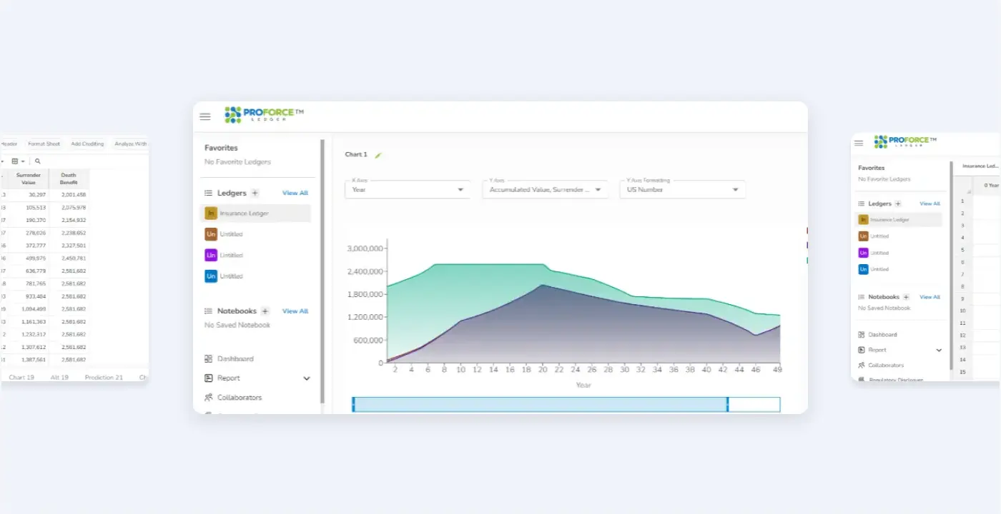Open the hamburger menu in the chart window
The height and width of the screenshot is (514, 1001).
click(205, 116)
